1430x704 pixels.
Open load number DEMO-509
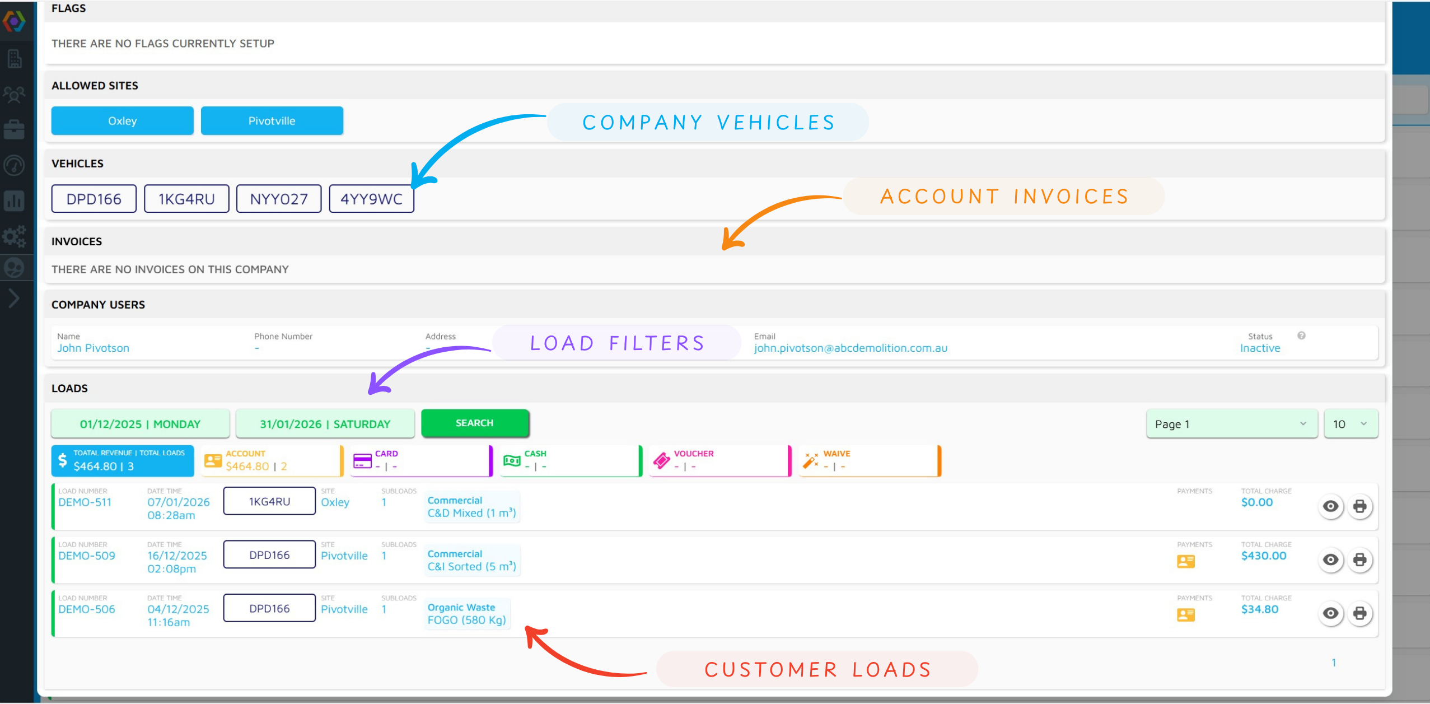click(87, 556)
